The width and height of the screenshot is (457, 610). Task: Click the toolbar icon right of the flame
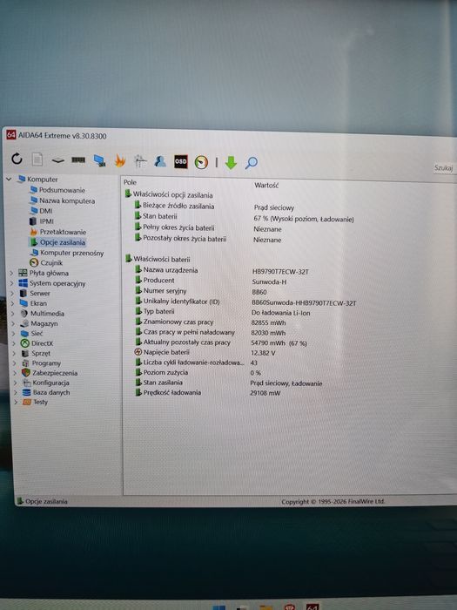click(x=140, y=161)
